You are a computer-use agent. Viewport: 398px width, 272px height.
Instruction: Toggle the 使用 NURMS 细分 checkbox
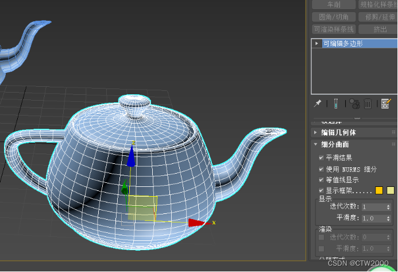(x=322, y=169)
